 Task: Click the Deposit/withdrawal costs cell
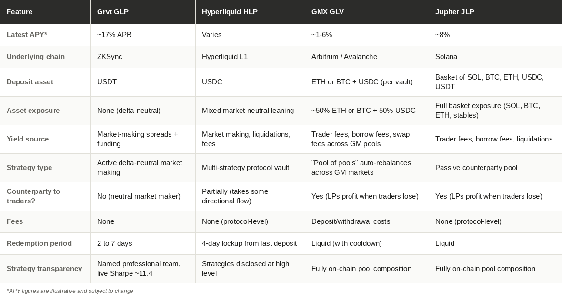click(x=367, y=221)
